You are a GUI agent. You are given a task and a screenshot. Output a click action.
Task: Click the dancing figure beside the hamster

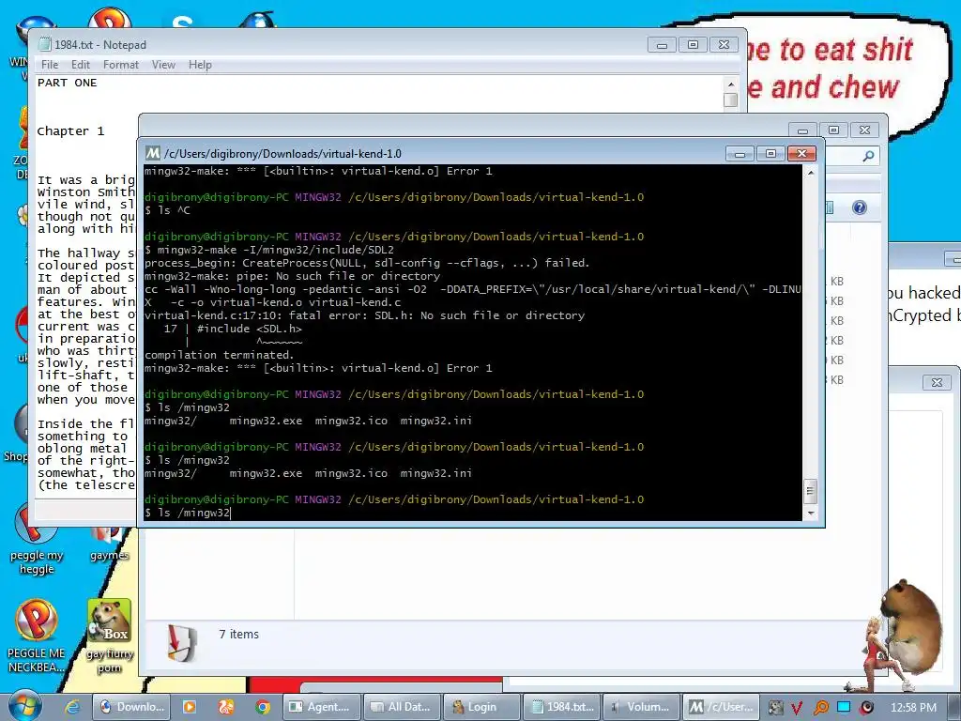(x=878, y=653)
